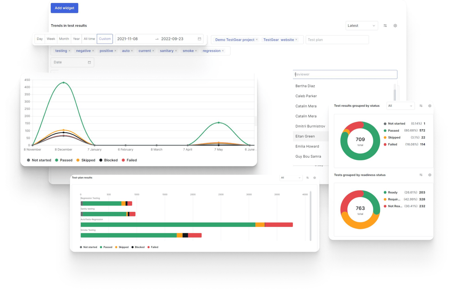Switch to the Week time range tab

(51, 39)
